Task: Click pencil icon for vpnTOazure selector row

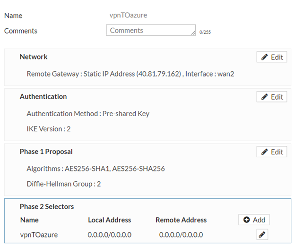Action: click(262, 234)
